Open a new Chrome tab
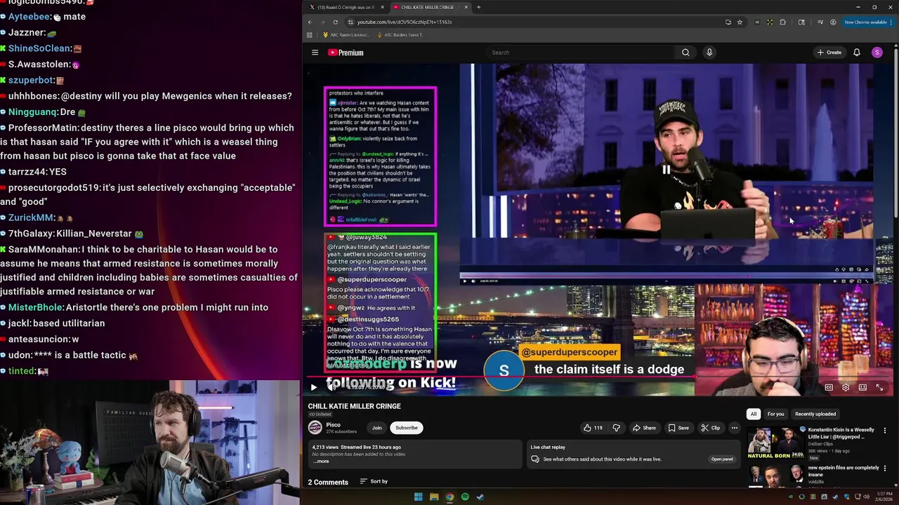 [x=478, y=7]
